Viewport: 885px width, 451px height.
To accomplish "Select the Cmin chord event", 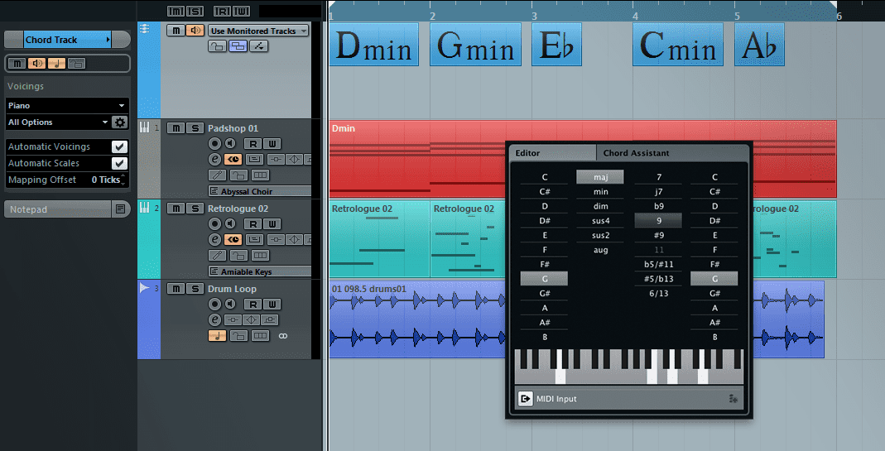I will (678, 45).
